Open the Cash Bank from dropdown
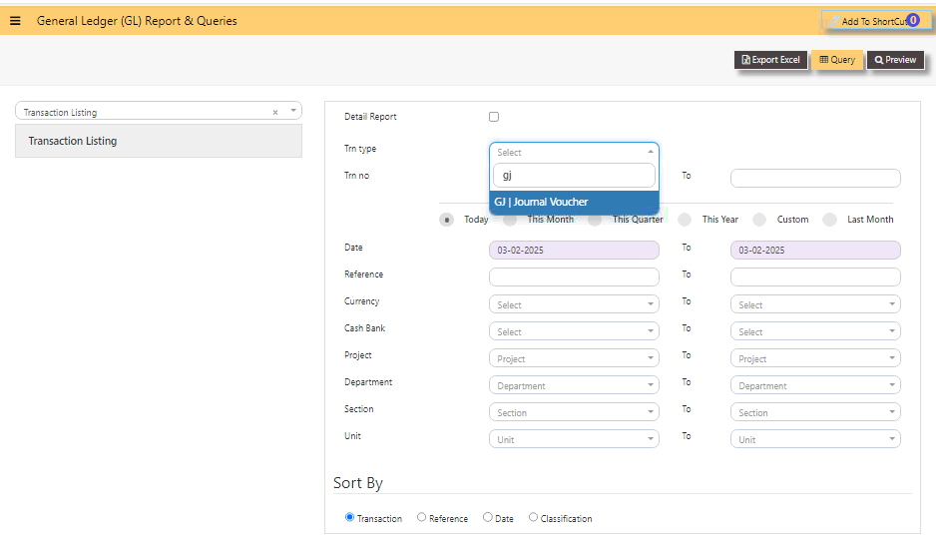 (x=574, y=331)
